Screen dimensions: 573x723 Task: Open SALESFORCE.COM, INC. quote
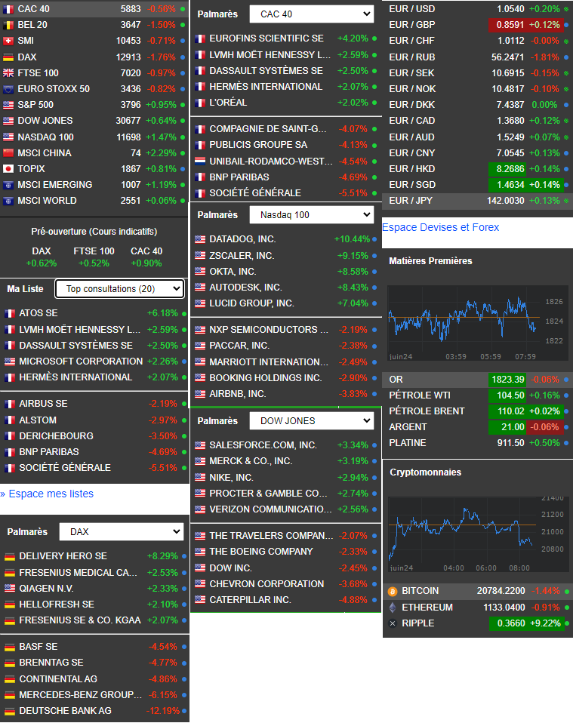[285, 445]
